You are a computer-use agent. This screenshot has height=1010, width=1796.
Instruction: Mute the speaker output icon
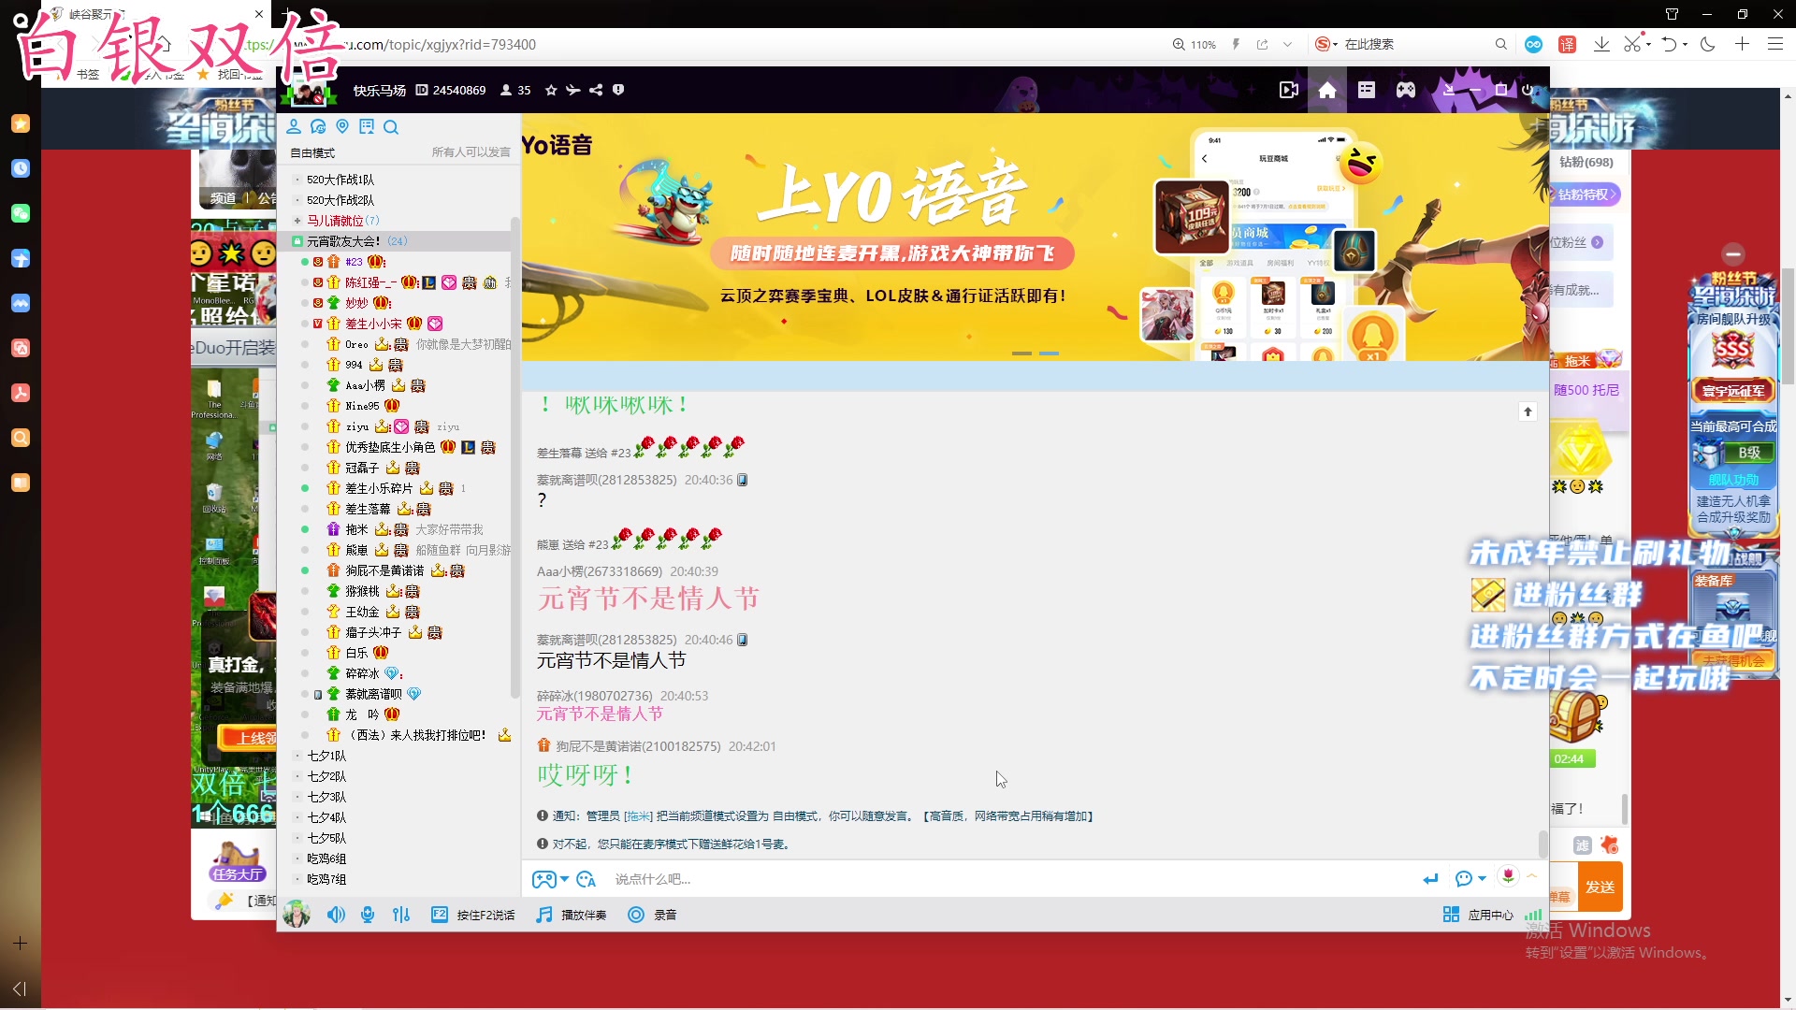click(x=336, y=914)
